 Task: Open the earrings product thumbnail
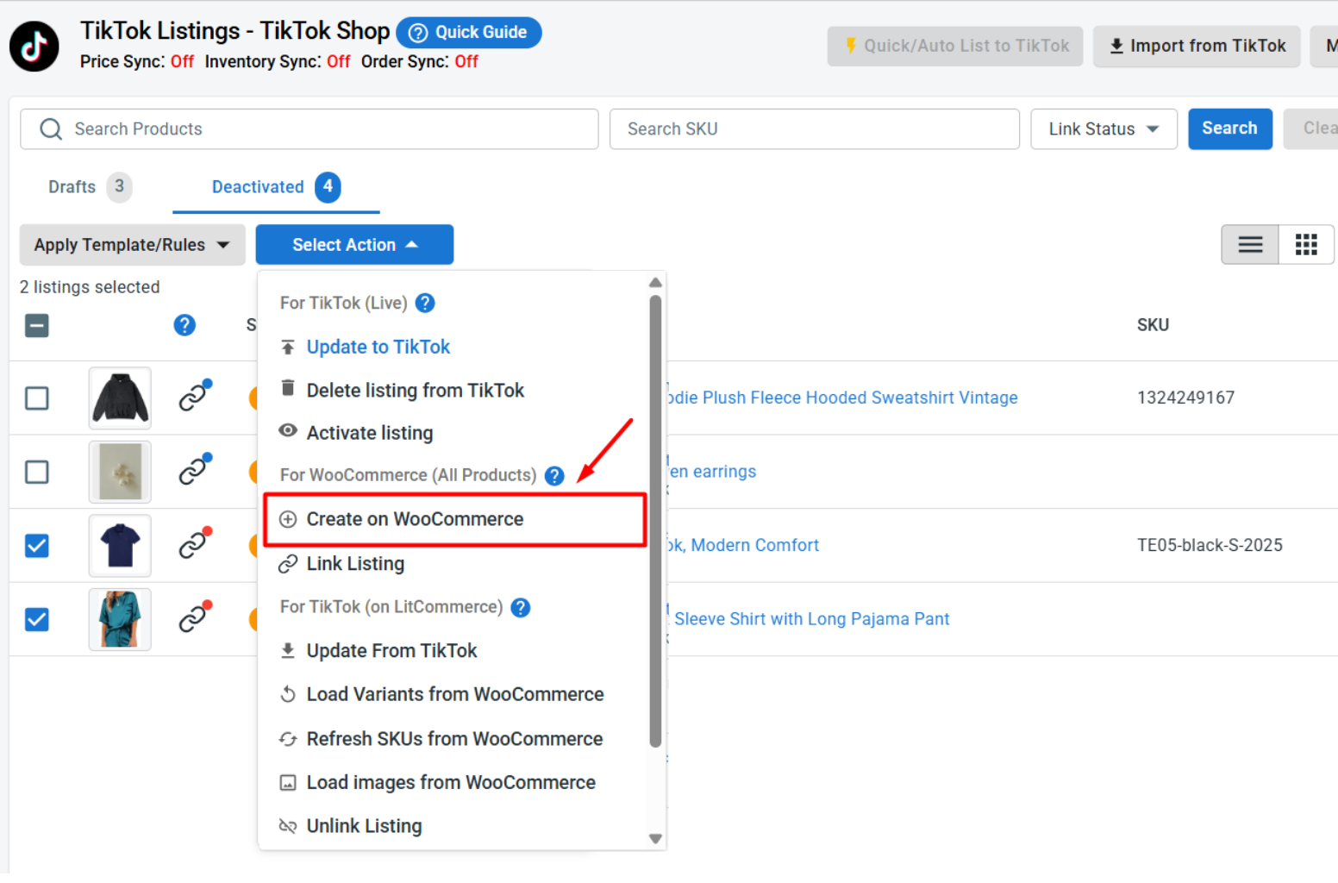point(120,472)
